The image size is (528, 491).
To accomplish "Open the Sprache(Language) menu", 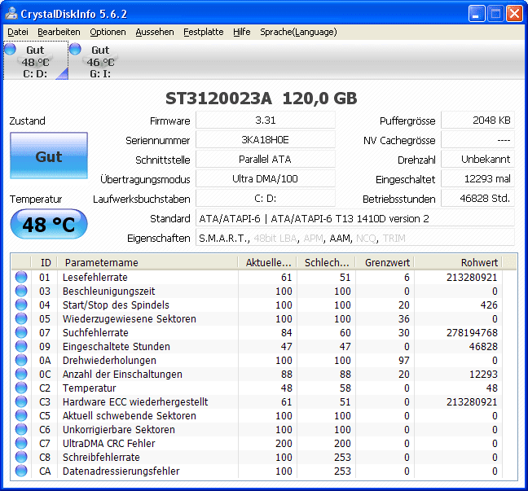I will pos(298,32).
